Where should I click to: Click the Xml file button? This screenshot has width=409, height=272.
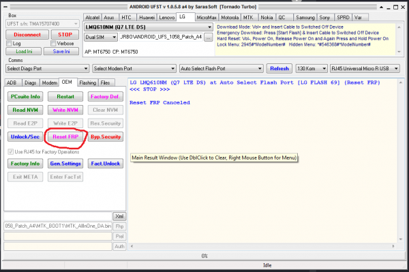119,216
